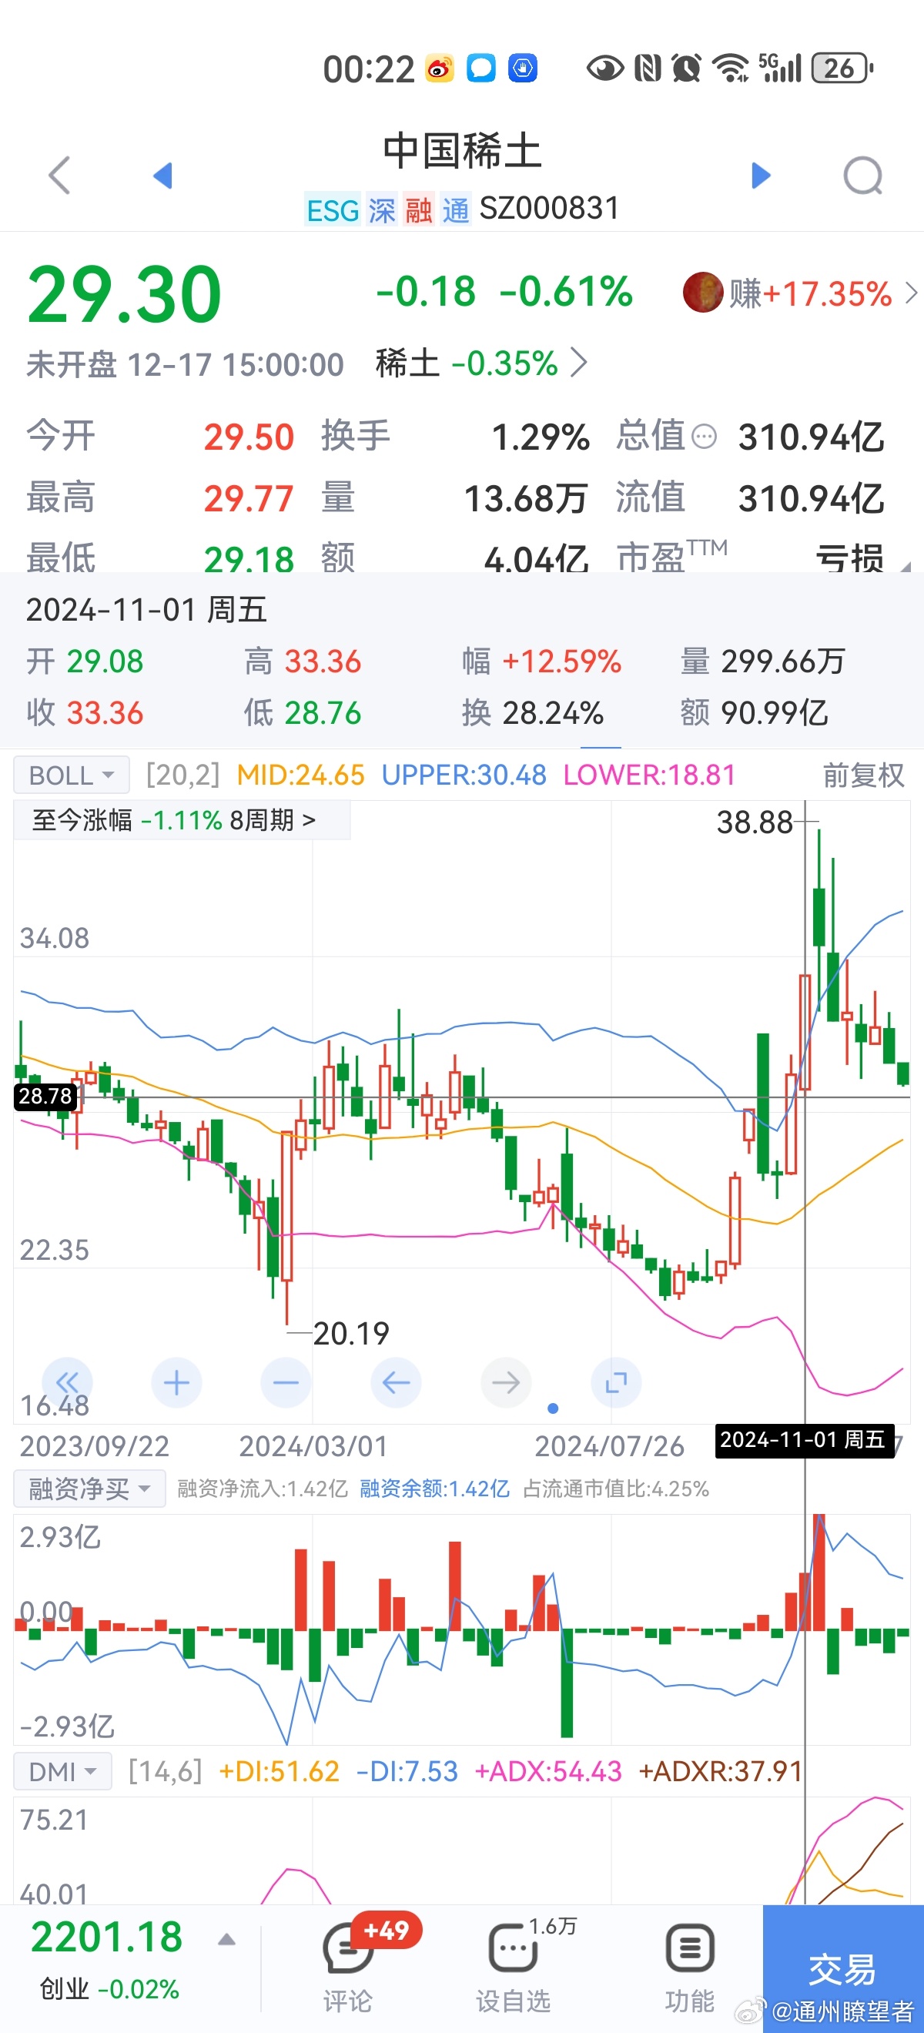Select the 2024-11-01 周五 crosshair date label

(803, 1439)
